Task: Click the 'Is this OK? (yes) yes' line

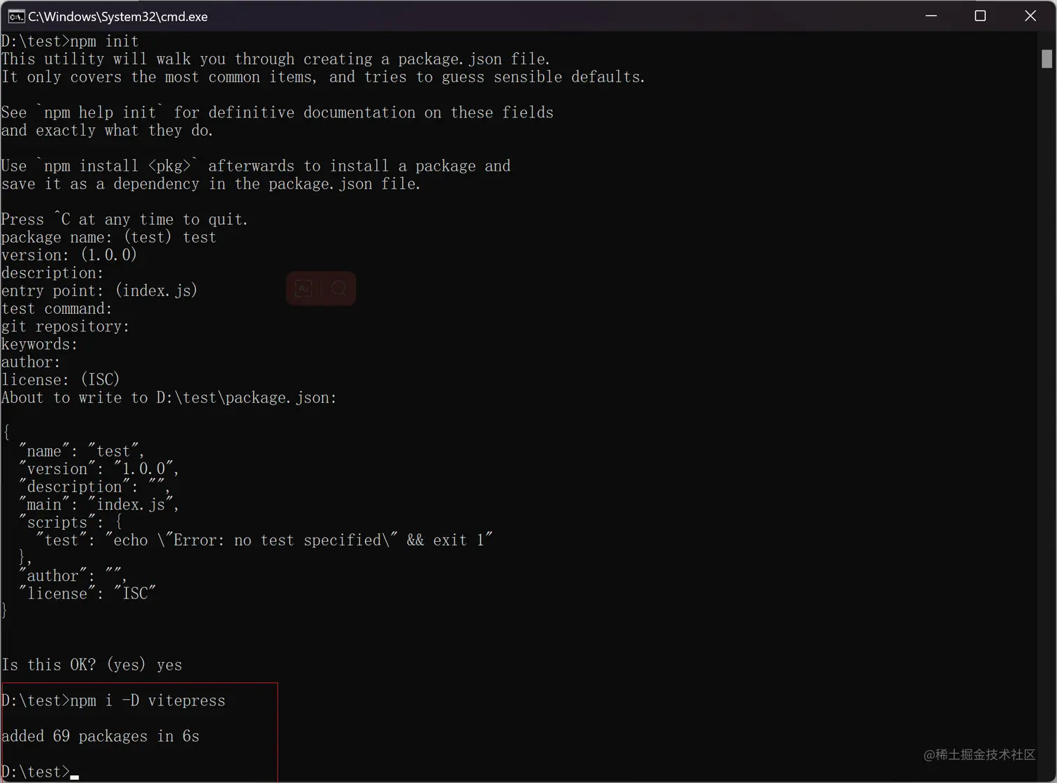Action: point(92,665)
